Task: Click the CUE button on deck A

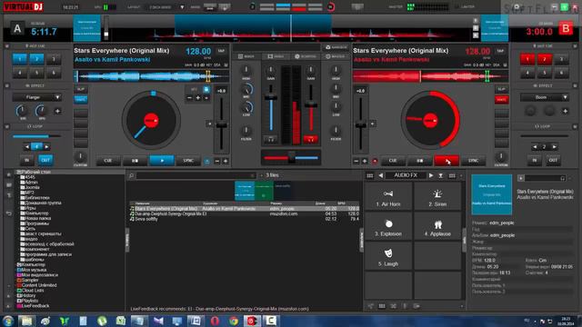Action: pyautogui.click(x=108, y=161)
